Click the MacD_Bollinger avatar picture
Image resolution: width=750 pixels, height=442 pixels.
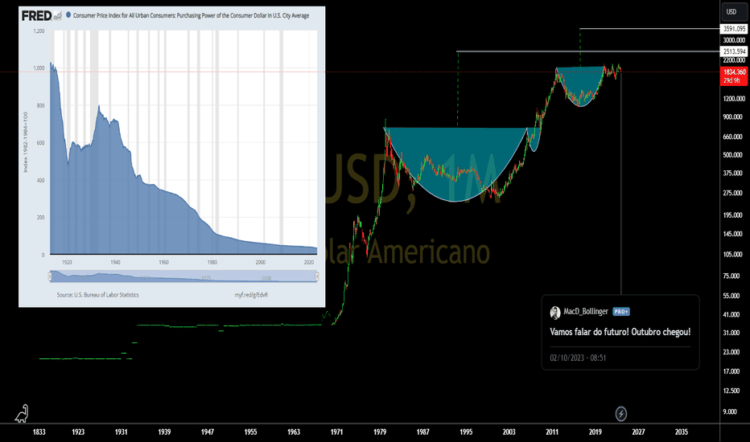pos(554,313)
